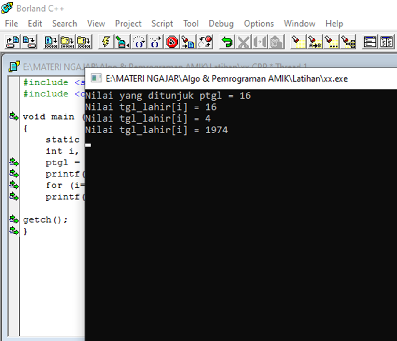
Task: Toggle breakpoint marker beside for (i= line
Action: [x=14, y=185]
